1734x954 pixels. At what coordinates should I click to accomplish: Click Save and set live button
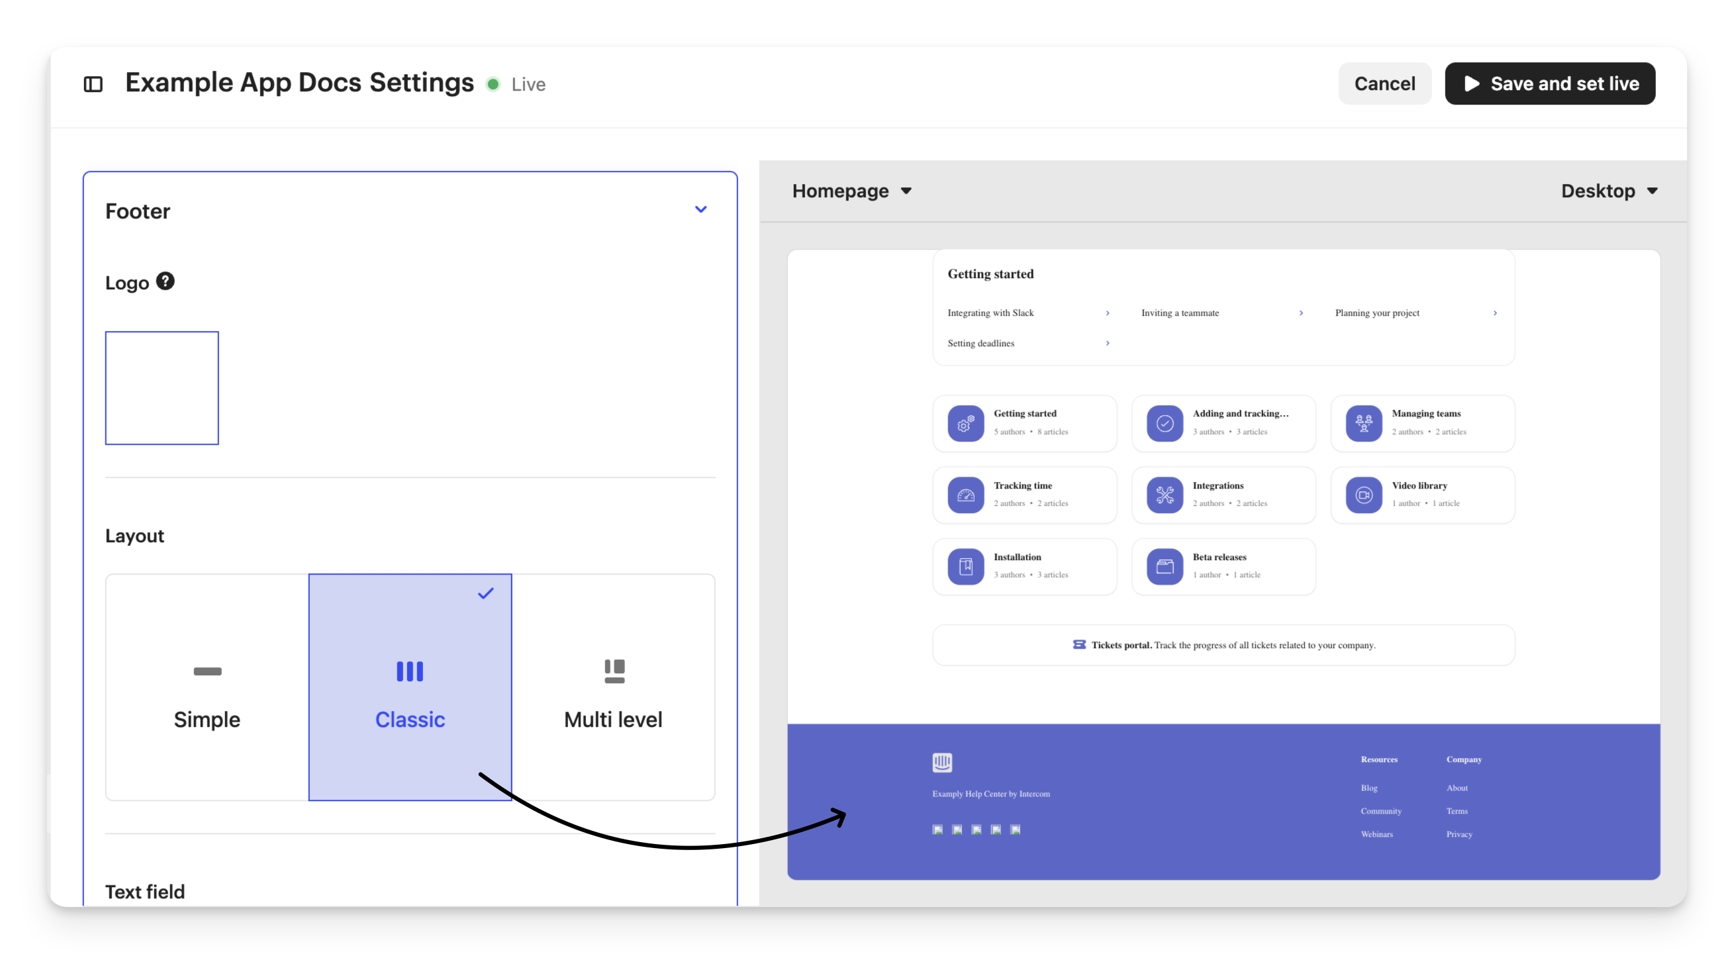[x=1549, y=83]
